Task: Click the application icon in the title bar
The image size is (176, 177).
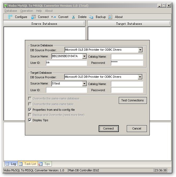Action: (6, 6)
